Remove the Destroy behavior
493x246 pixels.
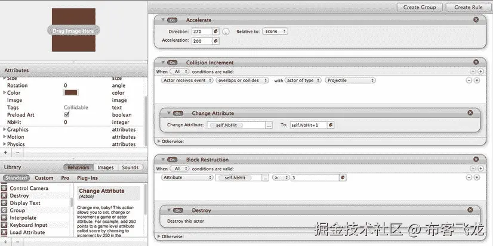470,210
